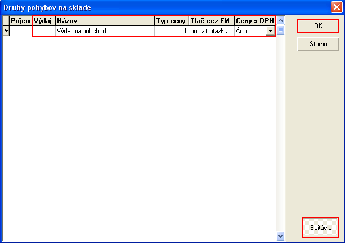
Task: Click the Áno value field
Action: tap(250, 31)
